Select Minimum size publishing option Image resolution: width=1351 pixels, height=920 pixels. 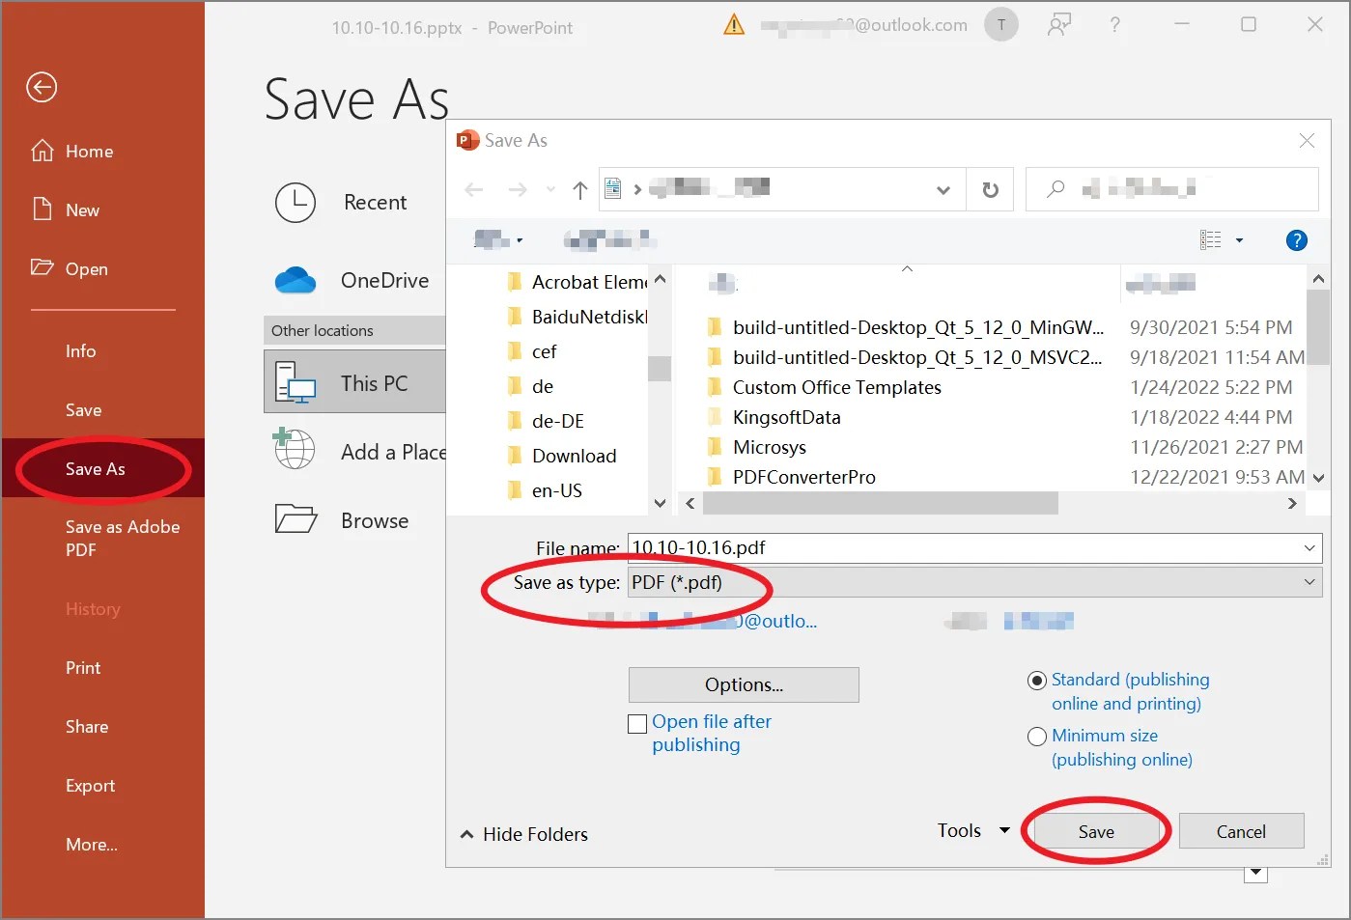click(1036, 736)
